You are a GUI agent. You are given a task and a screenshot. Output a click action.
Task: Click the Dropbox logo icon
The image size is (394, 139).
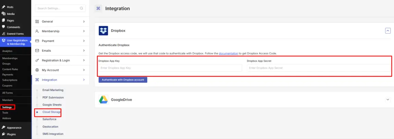tap(103, 31)
